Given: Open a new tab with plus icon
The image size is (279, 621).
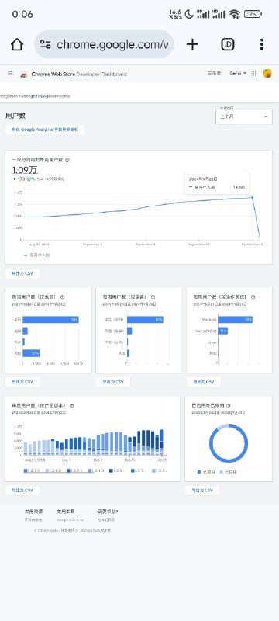Looking at the screenshot, I should (x=192, y=44).
